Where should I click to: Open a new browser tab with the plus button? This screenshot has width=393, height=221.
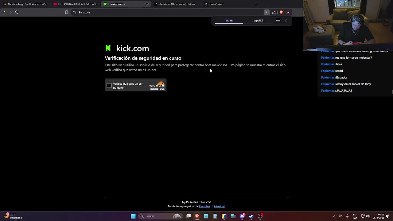(x=256, y=4)
